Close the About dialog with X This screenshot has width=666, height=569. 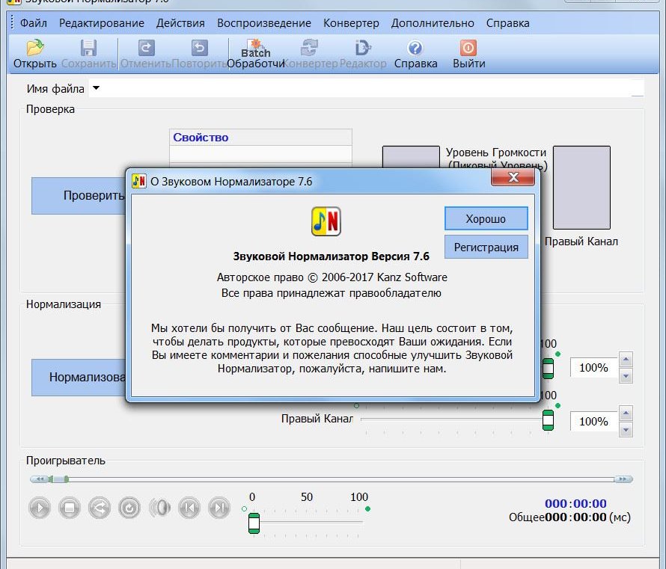tap(513, 177)
